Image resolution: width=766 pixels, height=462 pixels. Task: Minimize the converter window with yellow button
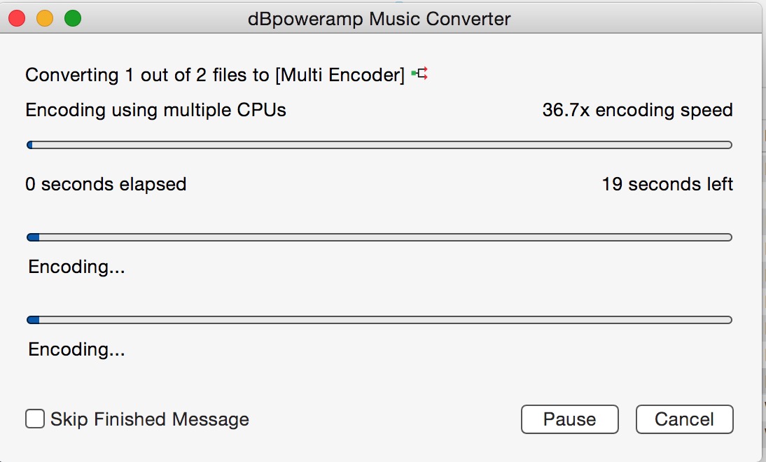[x=45, y=19]
